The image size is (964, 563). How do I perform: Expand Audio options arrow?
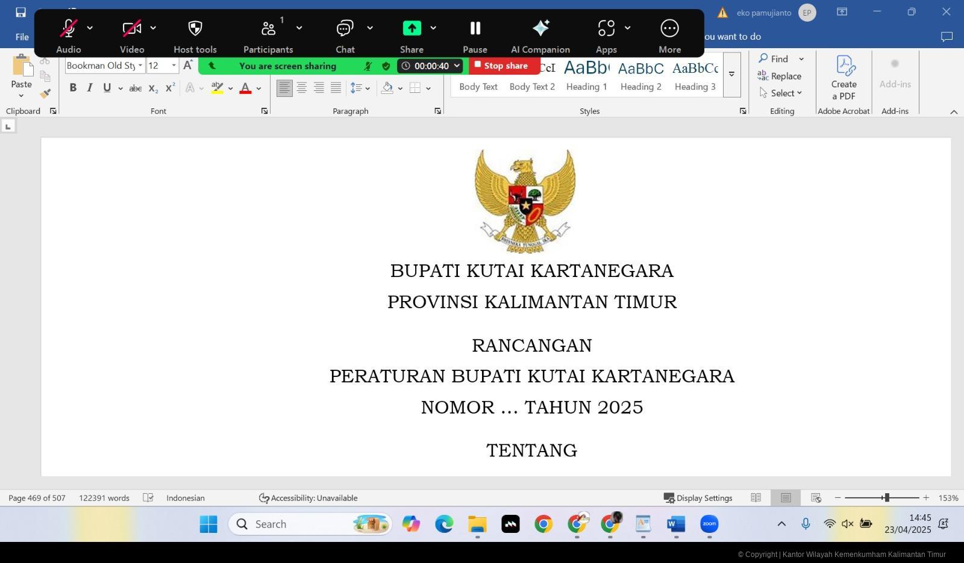pyautogui.click(x=90, y=28)
